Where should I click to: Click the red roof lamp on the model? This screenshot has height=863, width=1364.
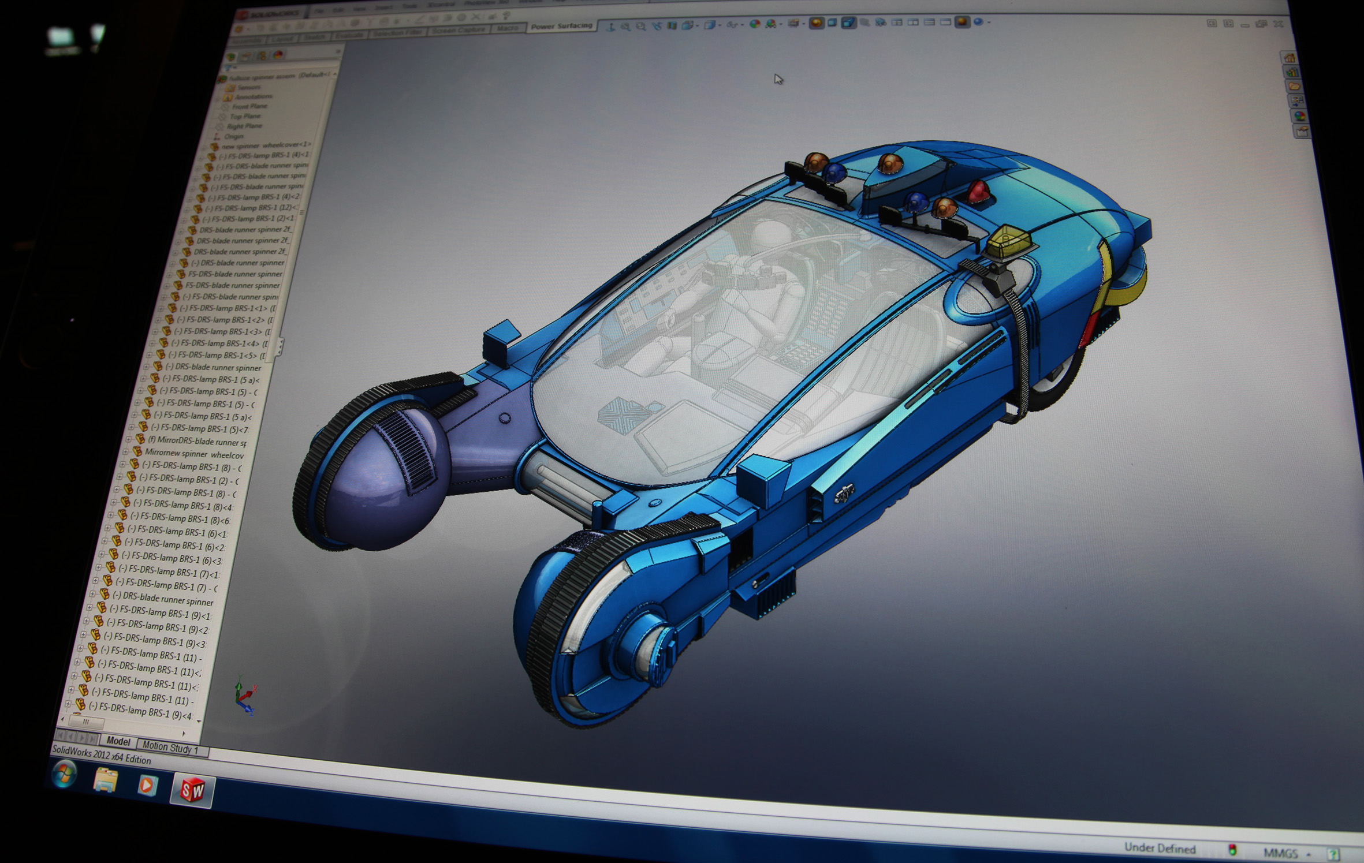[978, 192]
